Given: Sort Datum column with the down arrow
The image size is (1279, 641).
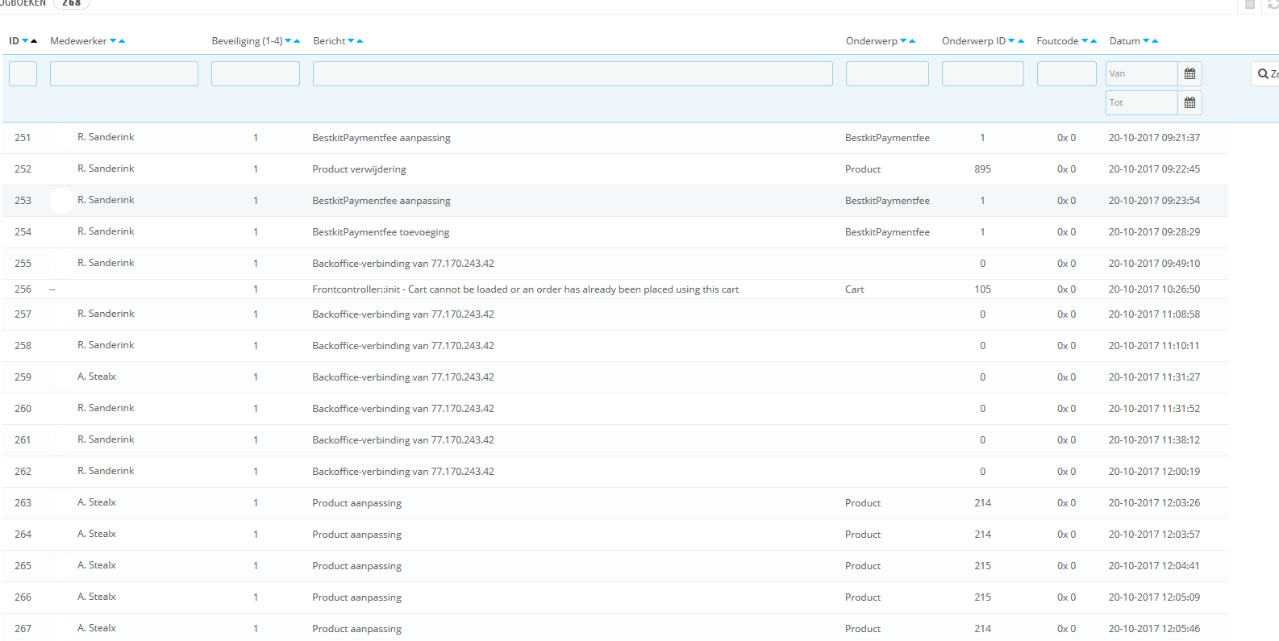Looking at the screenshot, I should (1146, 41).
